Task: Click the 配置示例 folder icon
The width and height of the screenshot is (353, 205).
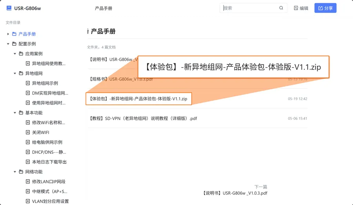Action: 15,44
